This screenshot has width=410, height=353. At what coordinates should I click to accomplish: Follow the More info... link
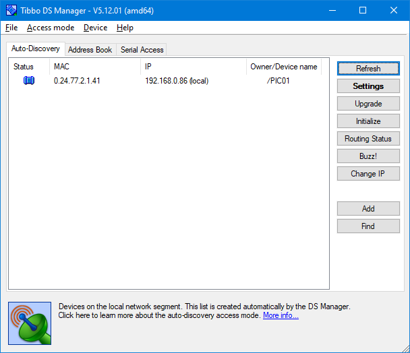click(x=281, y=315)
